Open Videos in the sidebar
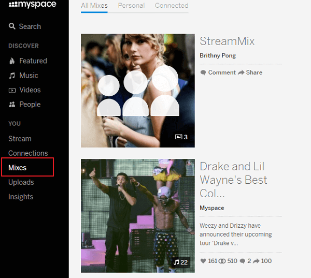311x278 pixels. pyautogui.click(x=30, y=90)
